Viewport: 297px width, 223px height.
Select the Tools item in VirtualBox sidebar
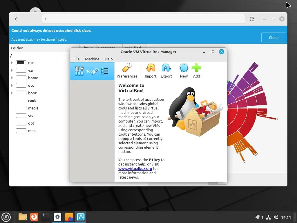[92, 71]
